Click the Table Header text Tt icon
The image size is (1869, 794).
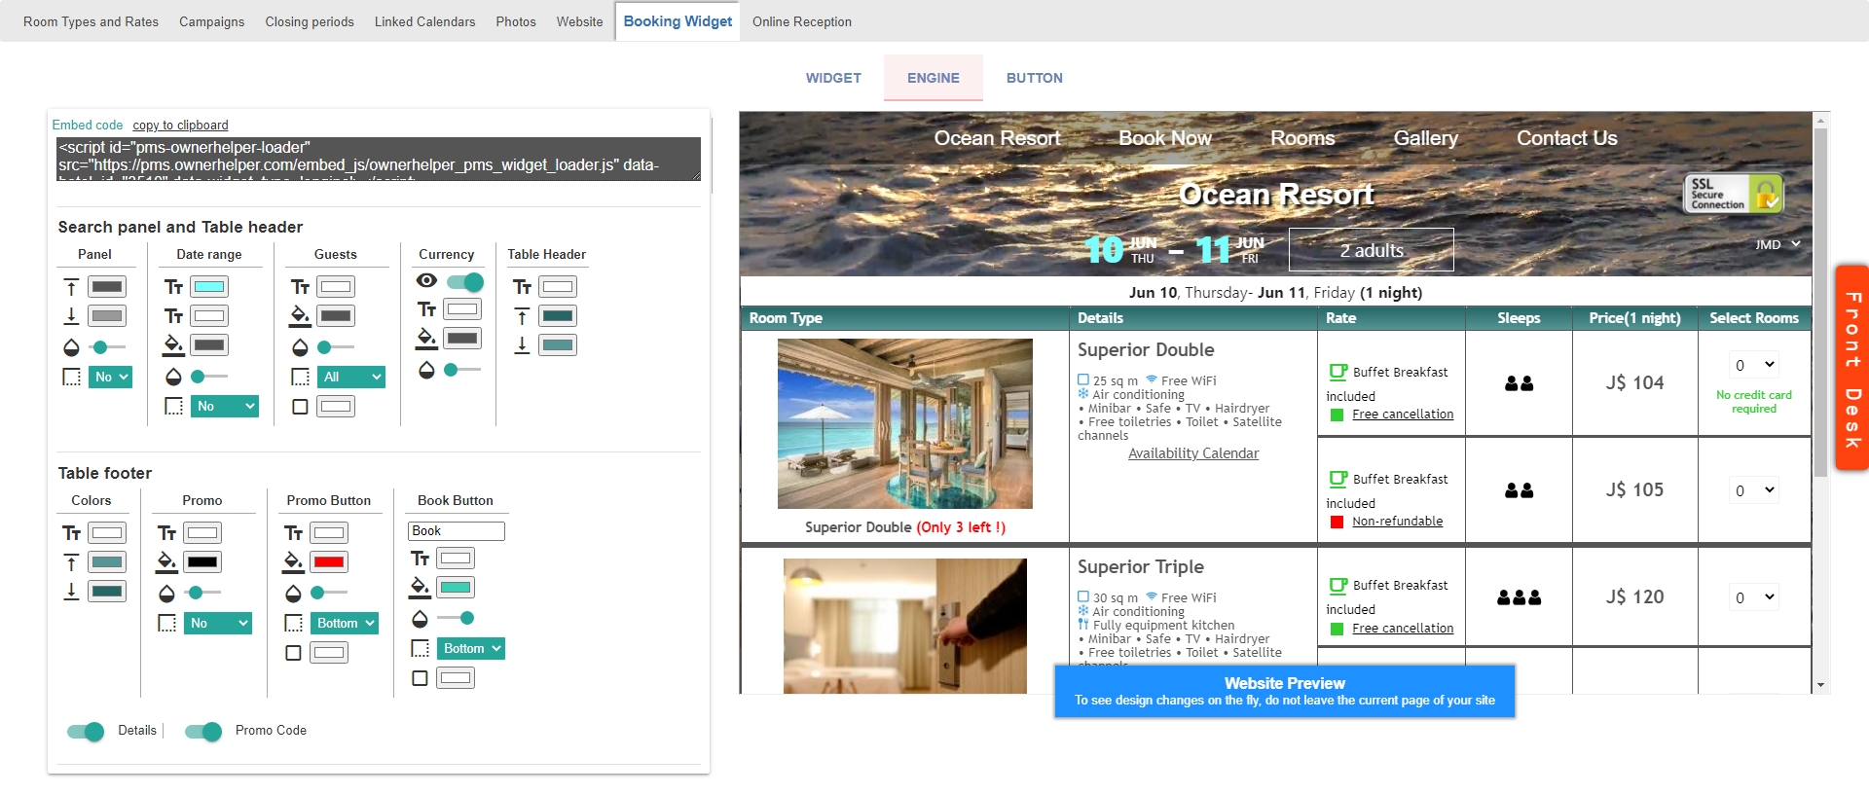[x=522, y=287]
